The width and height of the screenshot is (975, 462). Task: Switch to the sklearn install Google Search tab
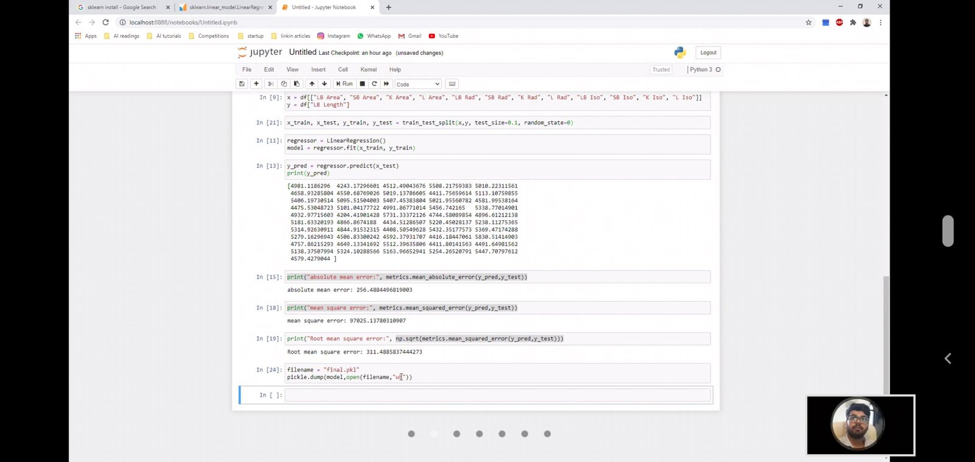pyautogui.click(x=122, y=7)
